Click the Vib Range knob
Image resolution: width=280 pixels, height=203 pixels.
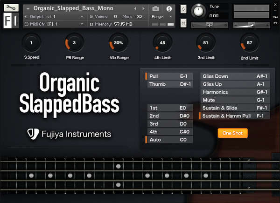(x=119, y=42)
